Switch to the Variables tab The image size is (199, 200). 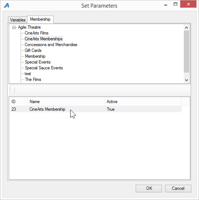click(x=18, y=20)
